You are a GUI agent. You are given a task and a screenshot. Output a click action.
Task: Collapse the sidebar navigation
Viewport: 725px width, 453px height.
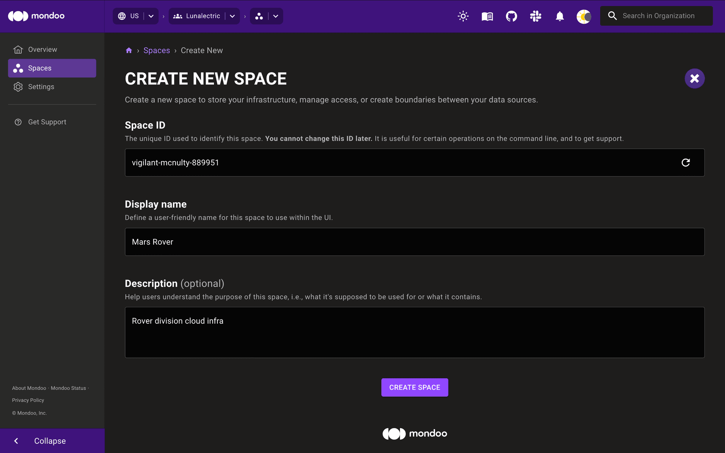pyautogui.click(x=50, y=441)
